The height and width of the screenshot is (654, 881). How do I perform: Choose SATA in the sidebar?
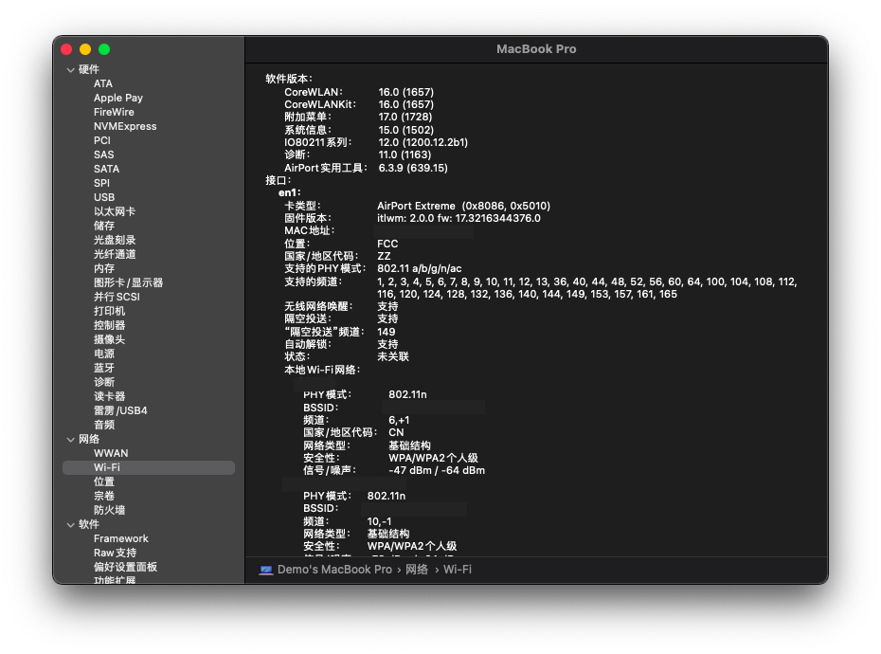(x=106, y=169)
